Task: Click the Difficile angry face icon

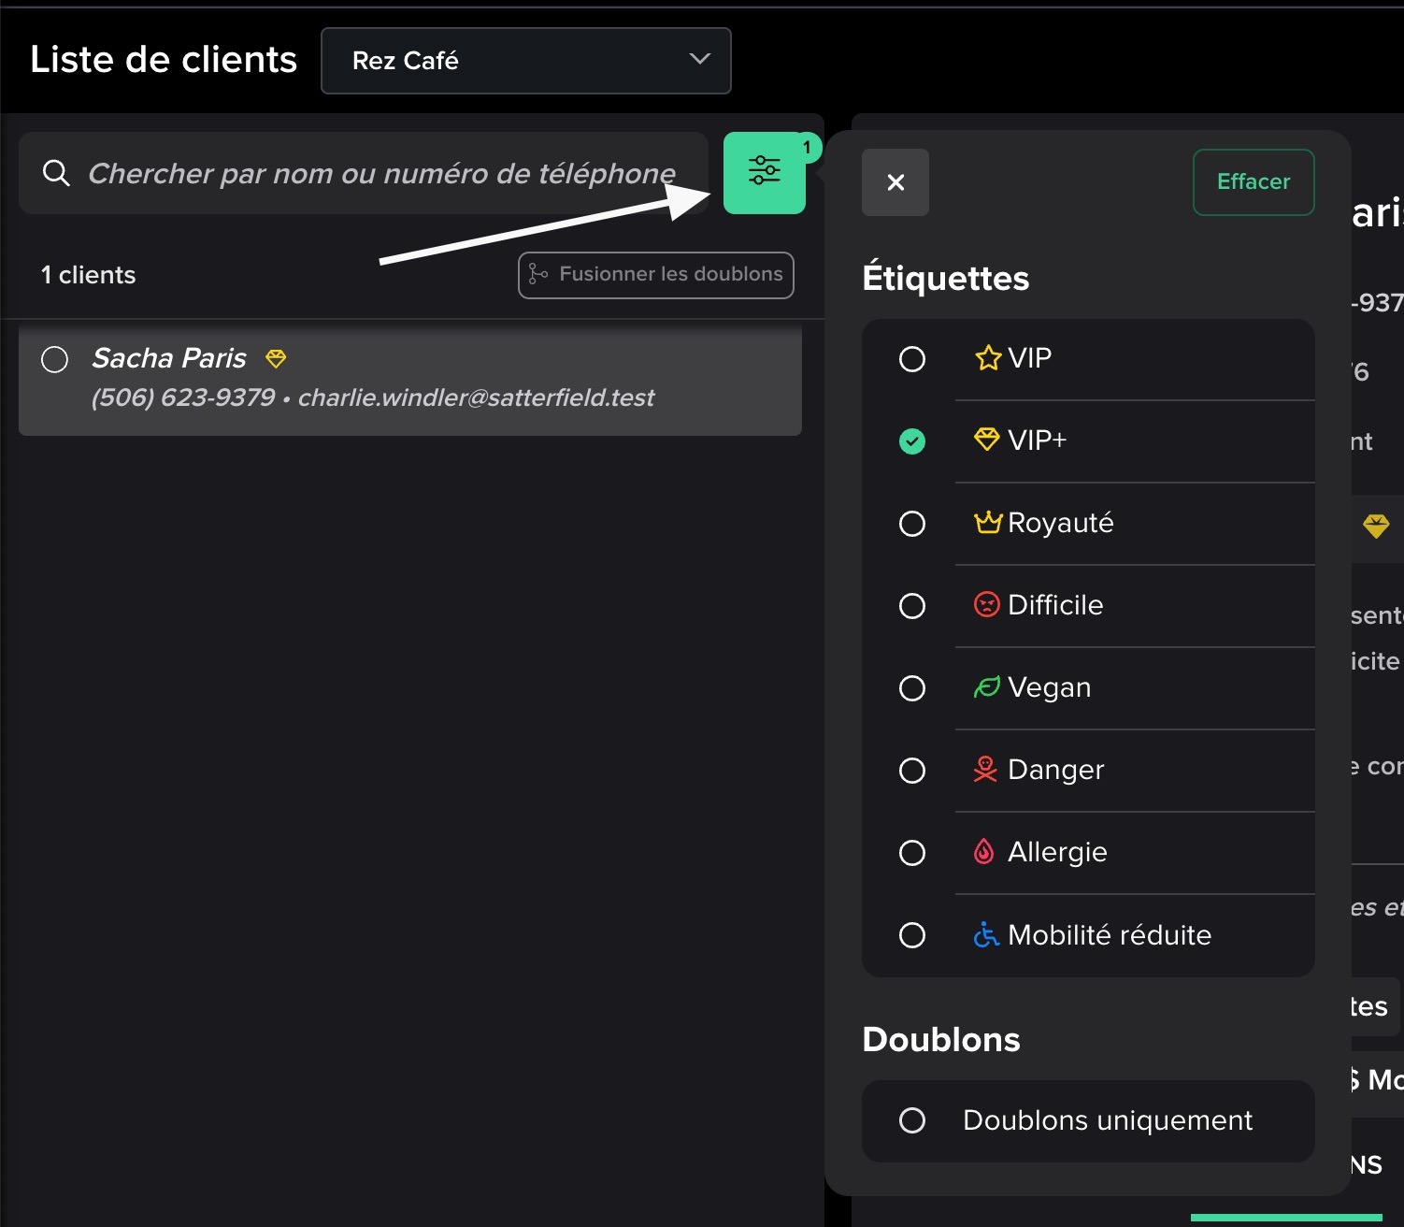Action: [986, 605]
